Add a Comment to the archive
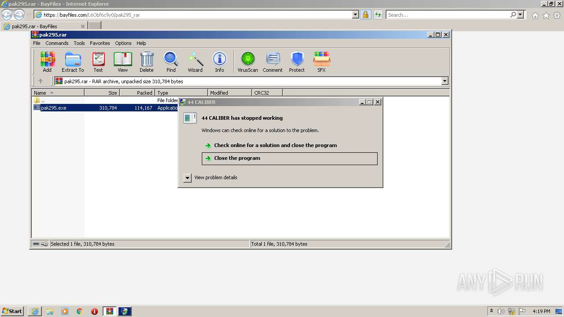 [273, 62]
